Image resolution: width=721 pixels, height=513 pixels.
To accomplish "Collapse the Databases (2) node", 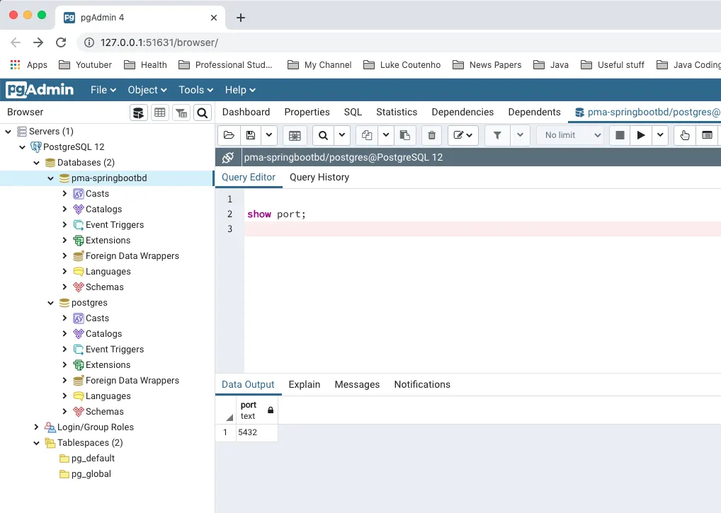I will tap(37, 163).
